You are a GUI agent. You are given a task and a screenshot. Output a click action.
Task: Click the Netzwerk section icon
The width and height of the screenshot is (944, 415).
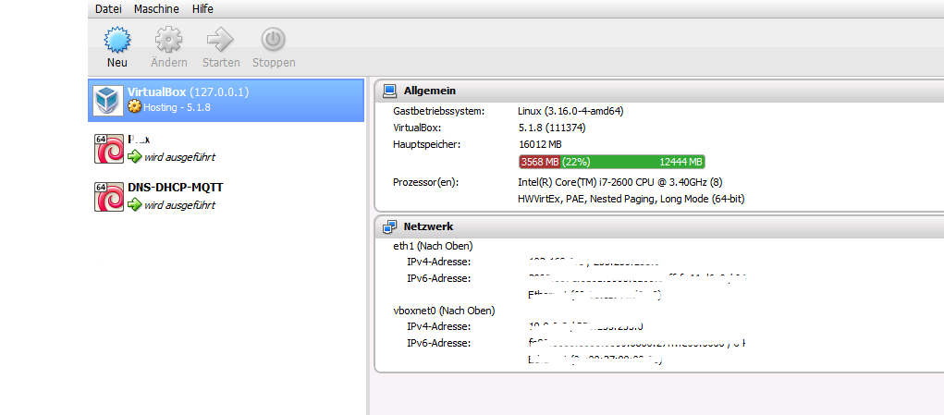click(389, 226)
